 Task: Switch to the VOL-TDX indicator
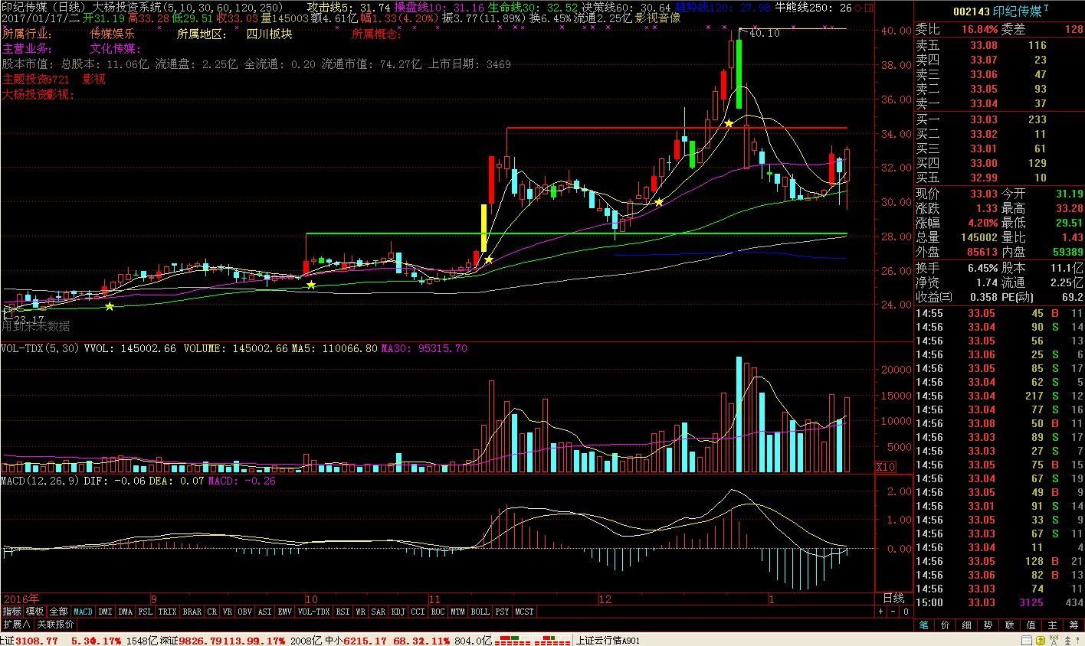tap(313, 612)
